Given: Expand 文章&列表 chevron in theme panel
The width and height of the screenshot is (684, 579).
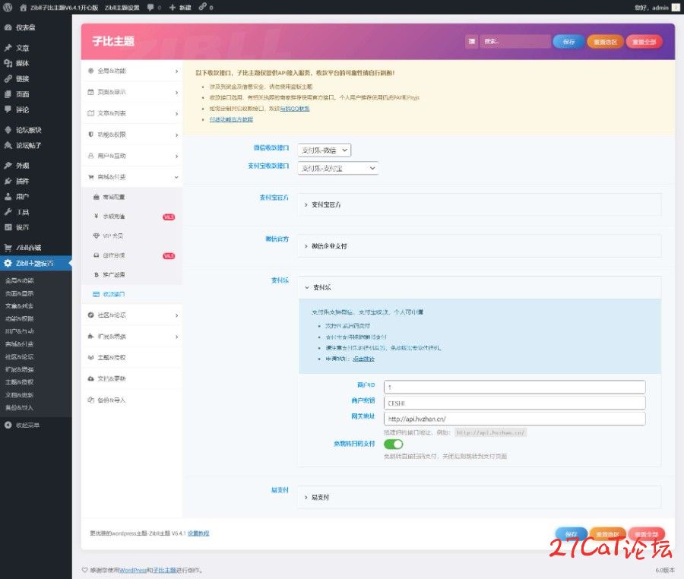Looking at the screenshot, I should point(176,113).
